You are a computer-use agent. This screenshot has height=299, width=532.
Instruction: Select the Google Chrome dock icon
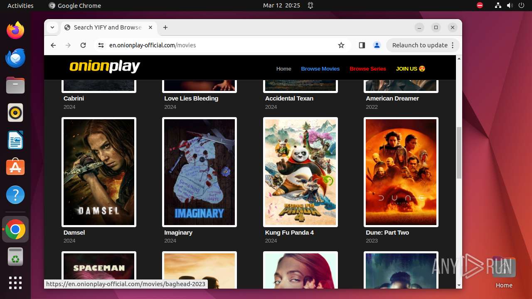coord(15,230)
